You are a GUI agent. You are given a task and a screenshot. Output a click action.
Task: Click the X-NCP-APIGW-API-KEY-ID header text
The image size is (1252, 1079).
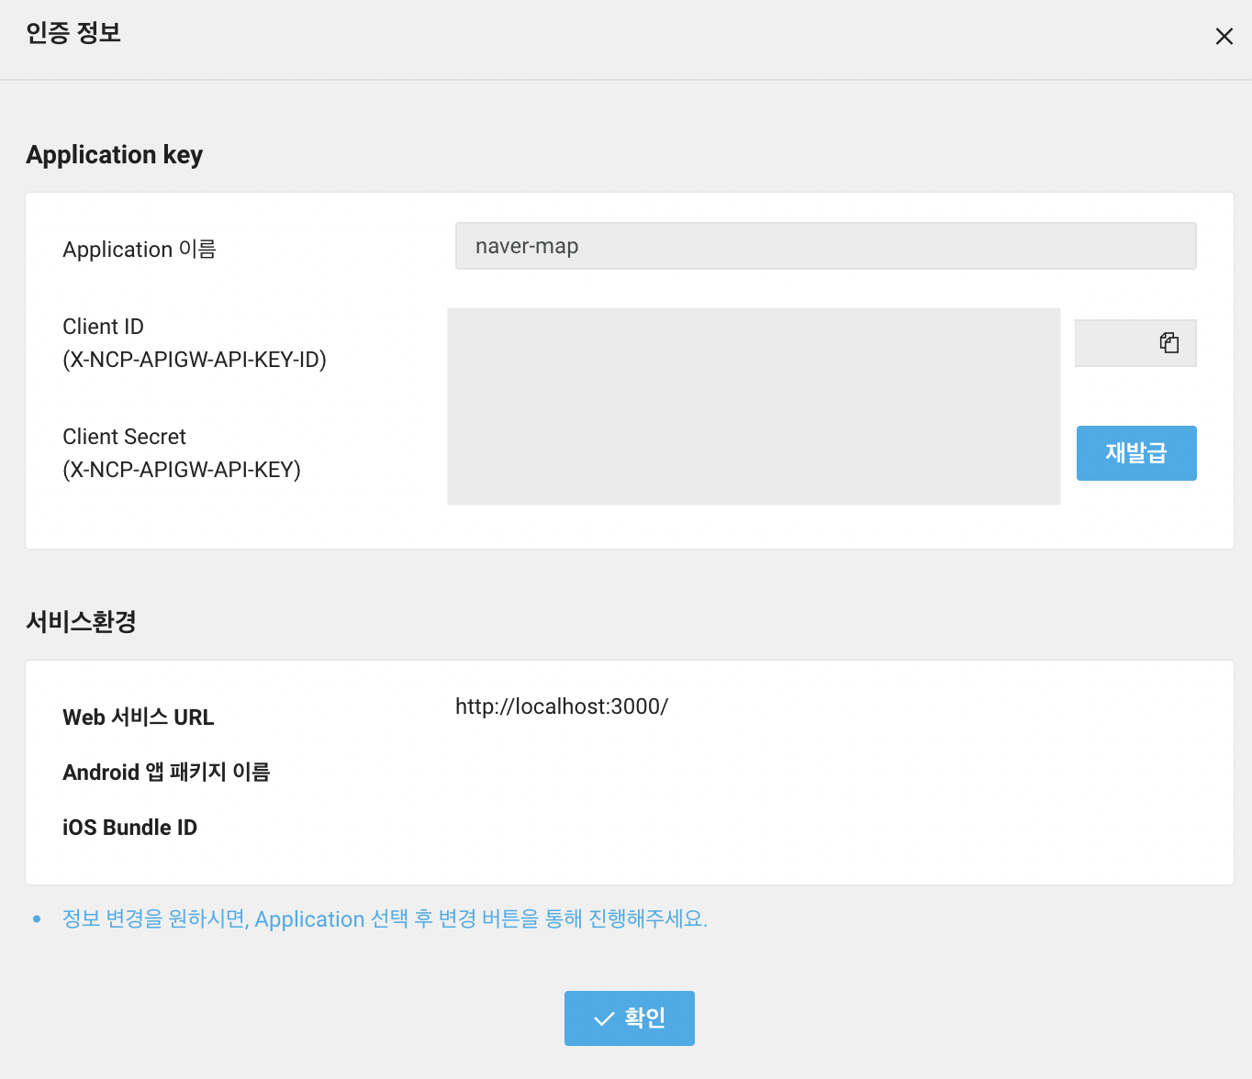click(195, 360)
